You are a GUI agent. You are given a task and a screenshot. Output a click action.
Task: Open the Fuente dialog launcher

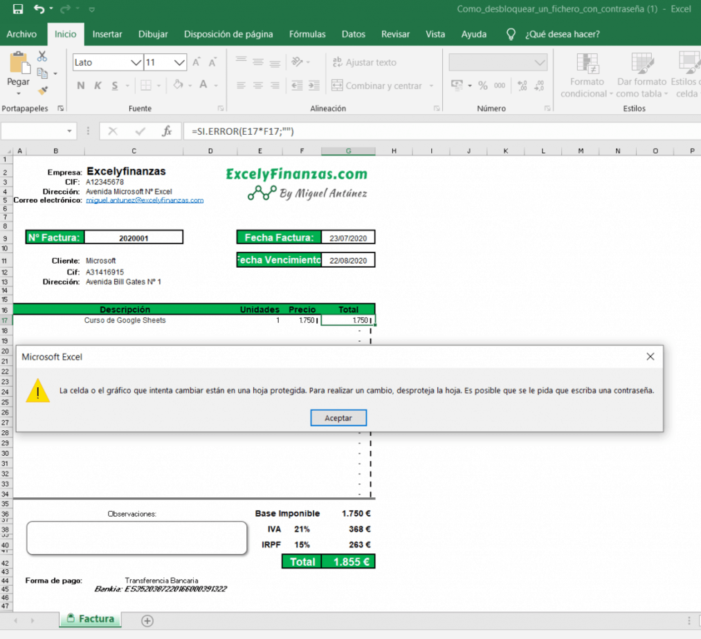(221, 108)
